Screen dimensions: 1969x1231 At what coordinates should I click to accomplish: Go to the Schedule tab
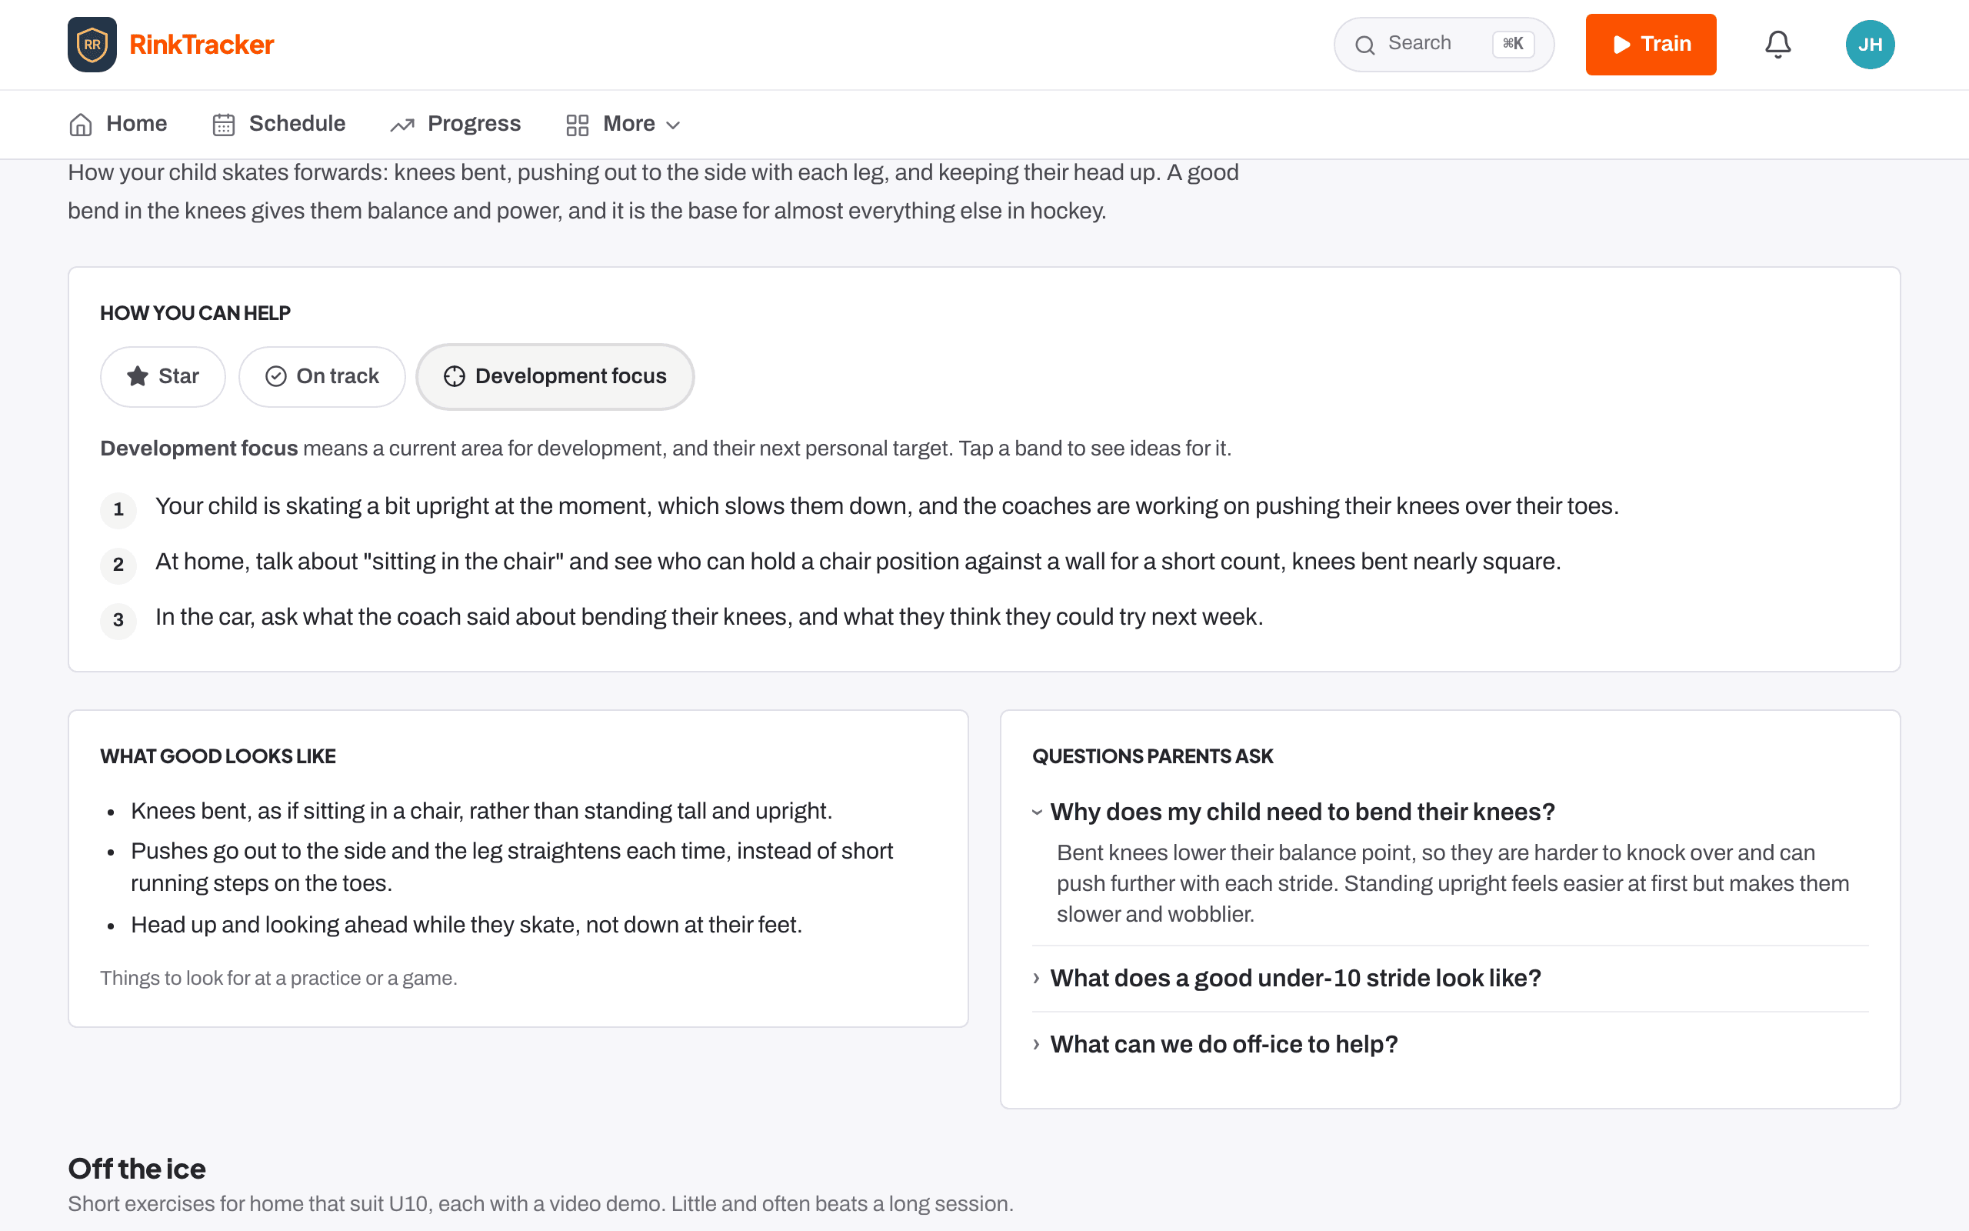click(x=279, y=125)
